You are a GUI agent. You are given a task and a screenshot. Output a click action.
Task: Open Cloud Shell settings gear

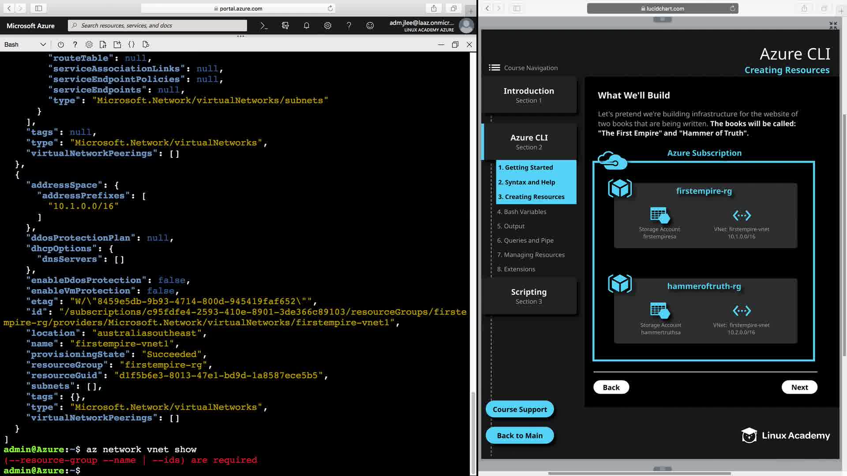pyautogui.click(x=89, y=45)
